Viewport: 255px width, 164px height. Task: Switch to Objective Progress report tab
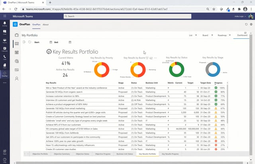(x=103, y=154)
